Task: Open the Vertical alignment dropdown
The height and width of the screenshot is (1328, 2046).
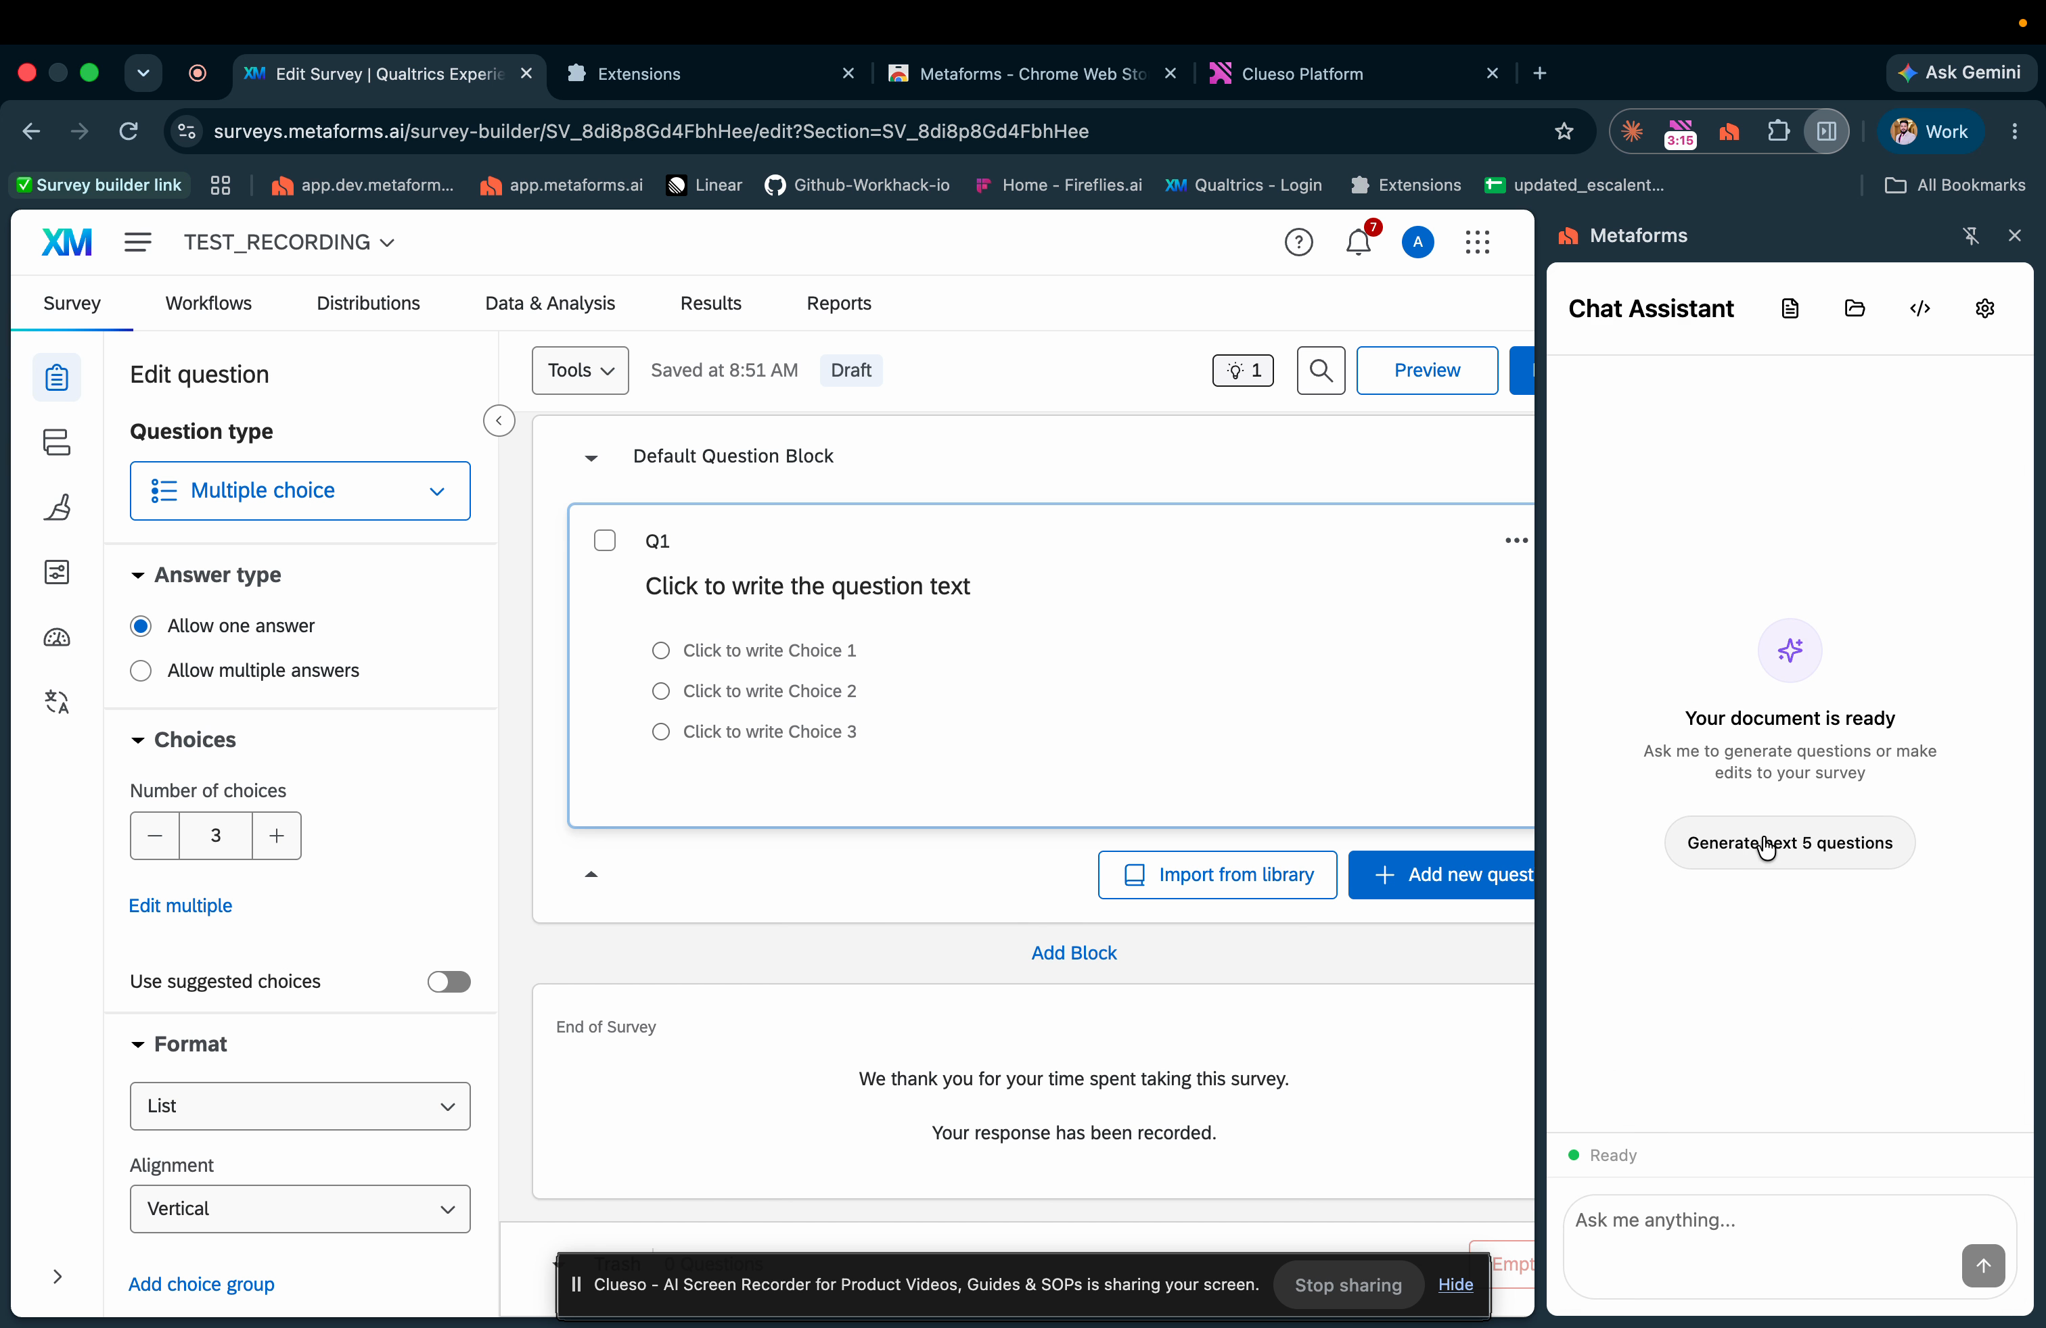Action: tap(300, 1208)
